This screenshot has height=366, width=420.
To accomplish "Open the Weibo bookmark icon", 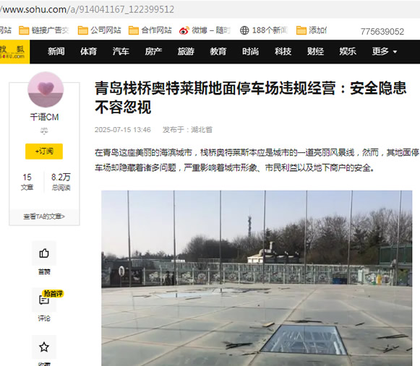I will point(184,30).
